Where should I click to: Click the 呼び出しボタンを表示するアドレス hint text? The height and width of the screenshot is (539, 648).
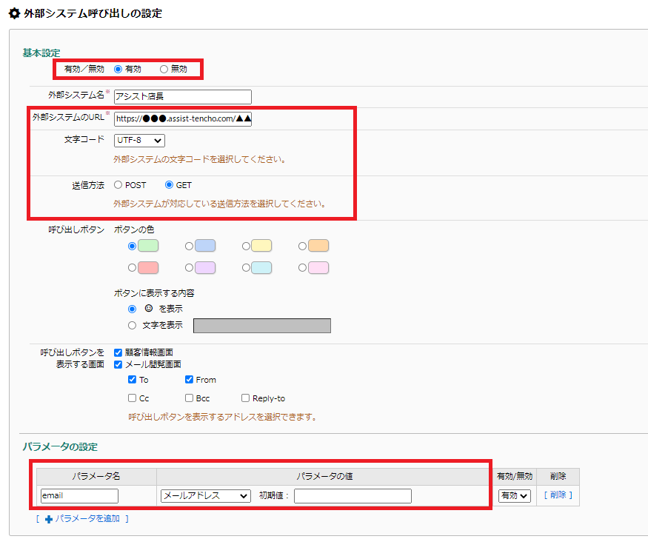coord(223,417)
